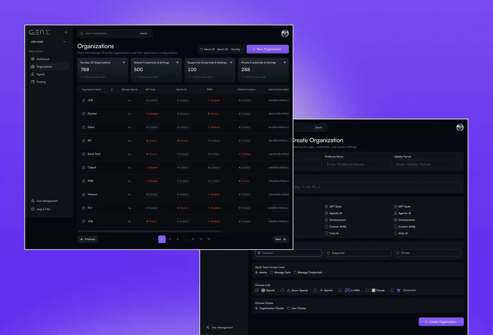Click the Enter Validity Period field
Viewport: 493px width, 335px height.
[427, 164]
